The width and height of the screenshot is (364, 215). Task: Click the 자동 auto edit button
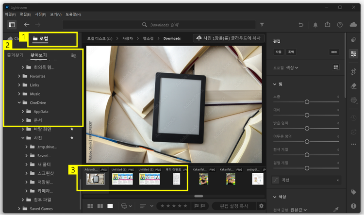279,52
